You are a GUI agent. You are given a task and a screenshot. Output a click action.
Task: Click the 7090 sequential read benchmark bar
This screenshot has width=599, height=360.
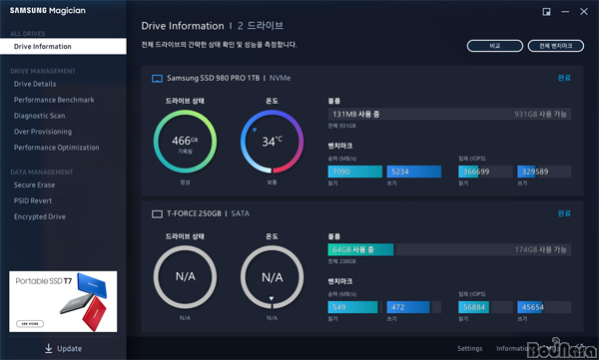(x=354, y=172)
